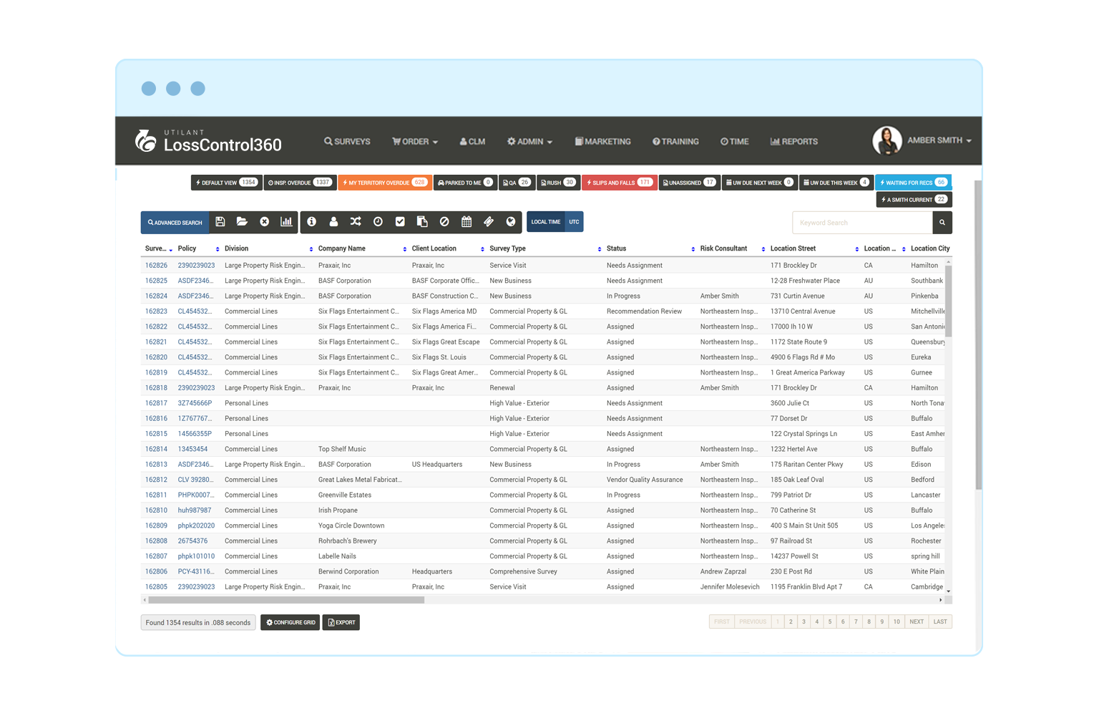
Task: Click the clear filters circle-x icon
Action: point(264,221)
